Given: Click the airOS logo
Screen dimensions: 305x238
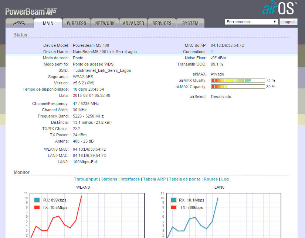Looking at the screenshot, I should (279, 8).
